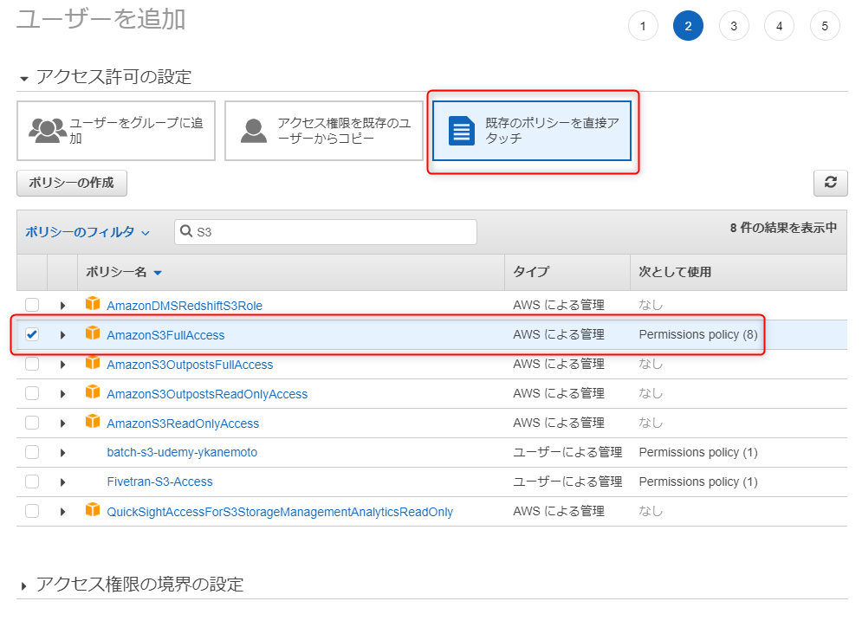This screenshot has height=627, width=862.
Task: Click the orange box icon beside AmazonDMSRedshiftS3Role
Action: [93, 304]
